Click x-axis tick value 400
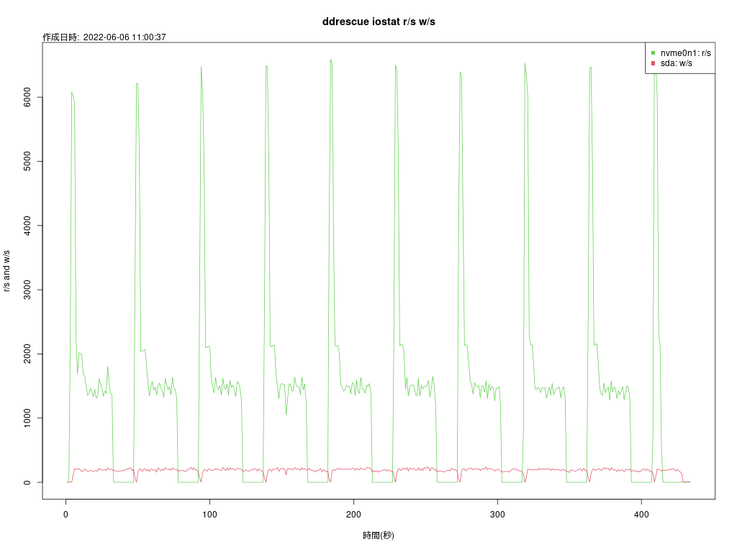 click(x=641, y=515)
